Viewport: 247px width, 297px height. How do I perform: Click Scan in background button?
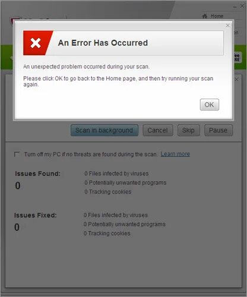(x=104, y=130)
